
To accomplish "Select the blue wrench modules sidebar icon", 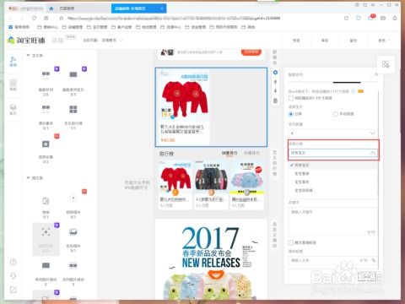I will click(x=13, y=61).
